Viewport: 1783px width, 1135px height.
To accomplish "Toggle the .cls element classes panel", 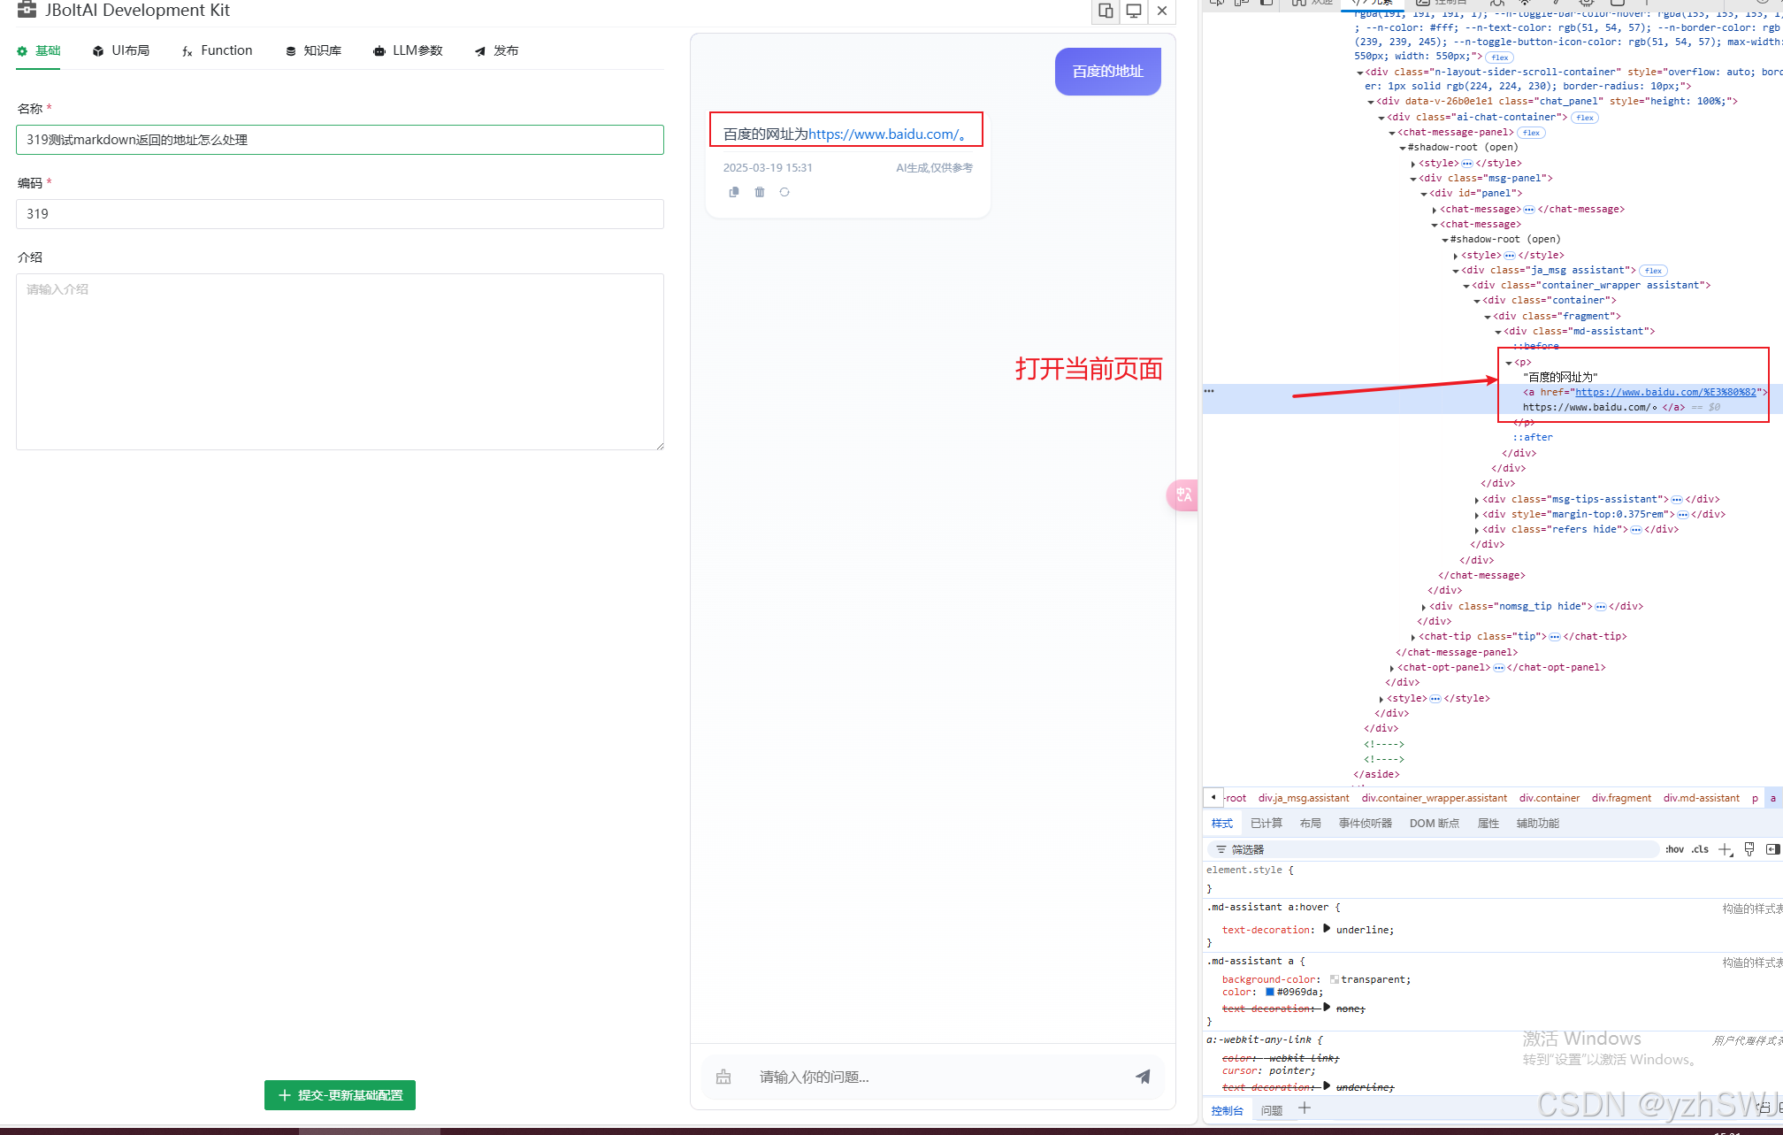I will coord(1700,849).
